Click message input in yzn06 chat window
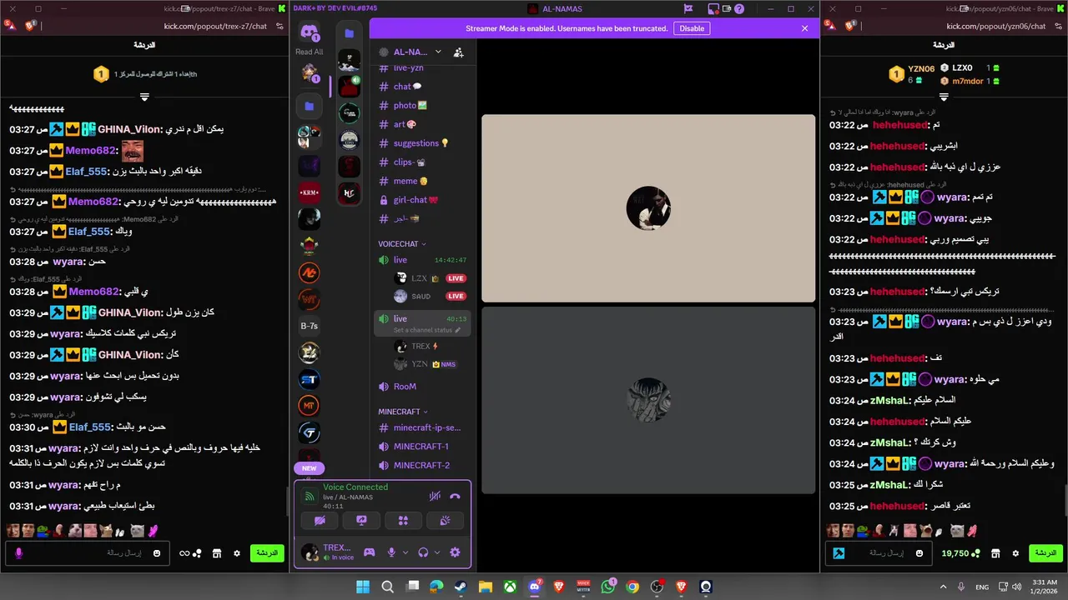Screen dimensions: 1068x600 click(x=877, y=552)
